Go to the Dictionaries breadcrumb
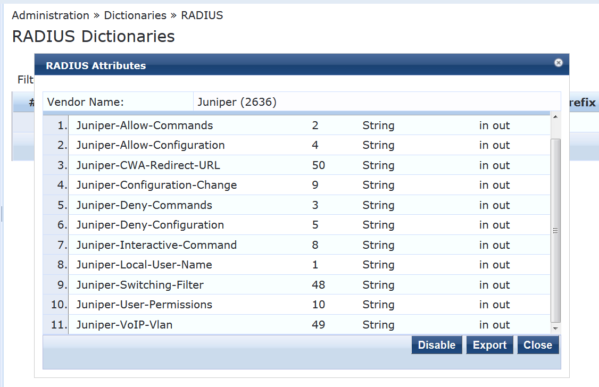 (135, 15)
